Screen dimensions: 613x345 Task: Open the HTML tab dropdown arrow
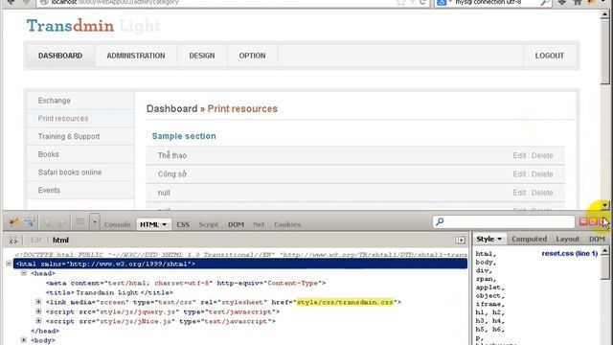(164, 224)
